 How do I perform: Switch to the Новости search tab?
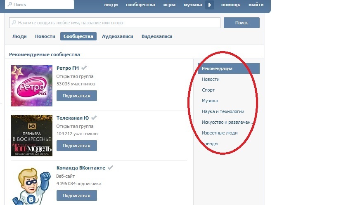coord(45,36)
